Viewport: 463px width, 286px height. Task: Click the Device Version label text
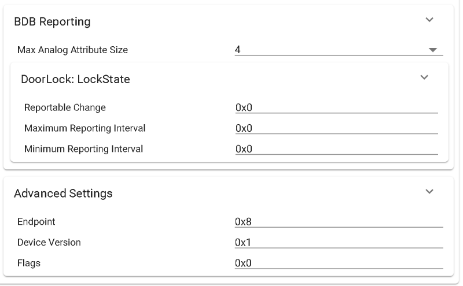tap(49, 242)
